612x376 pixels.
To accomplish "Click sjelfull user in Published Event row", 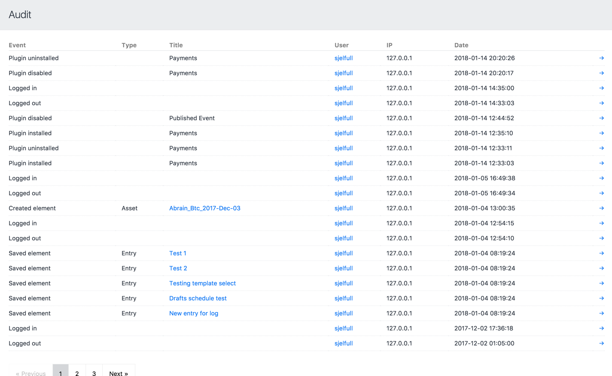I will pos(344,118).
